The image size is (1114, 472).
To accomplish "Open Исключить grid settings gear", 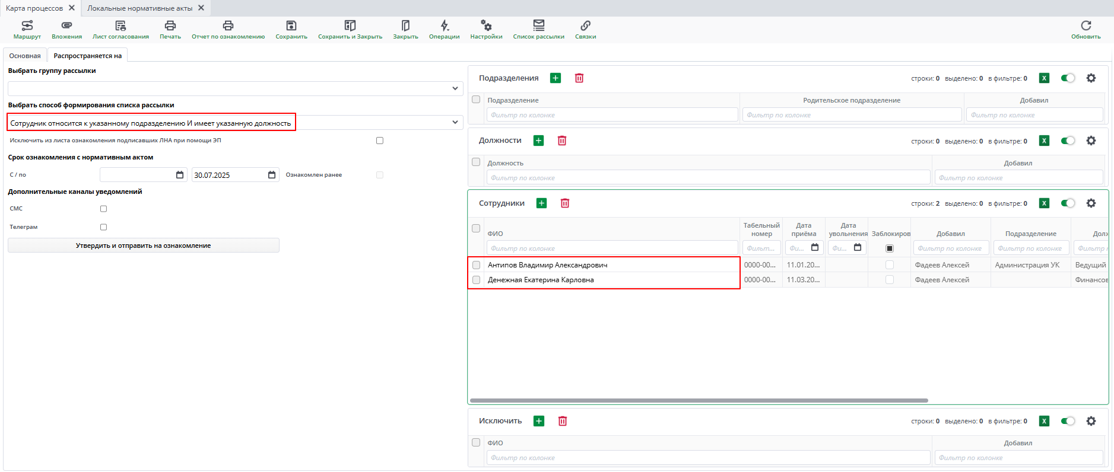I will pyautogui.click(x=1091, y=421).
